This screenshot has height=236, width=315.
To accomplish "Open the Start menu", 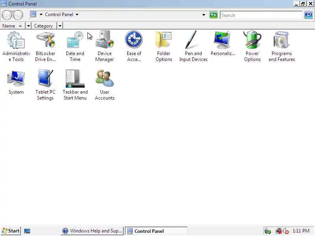I will coord(11,231).
